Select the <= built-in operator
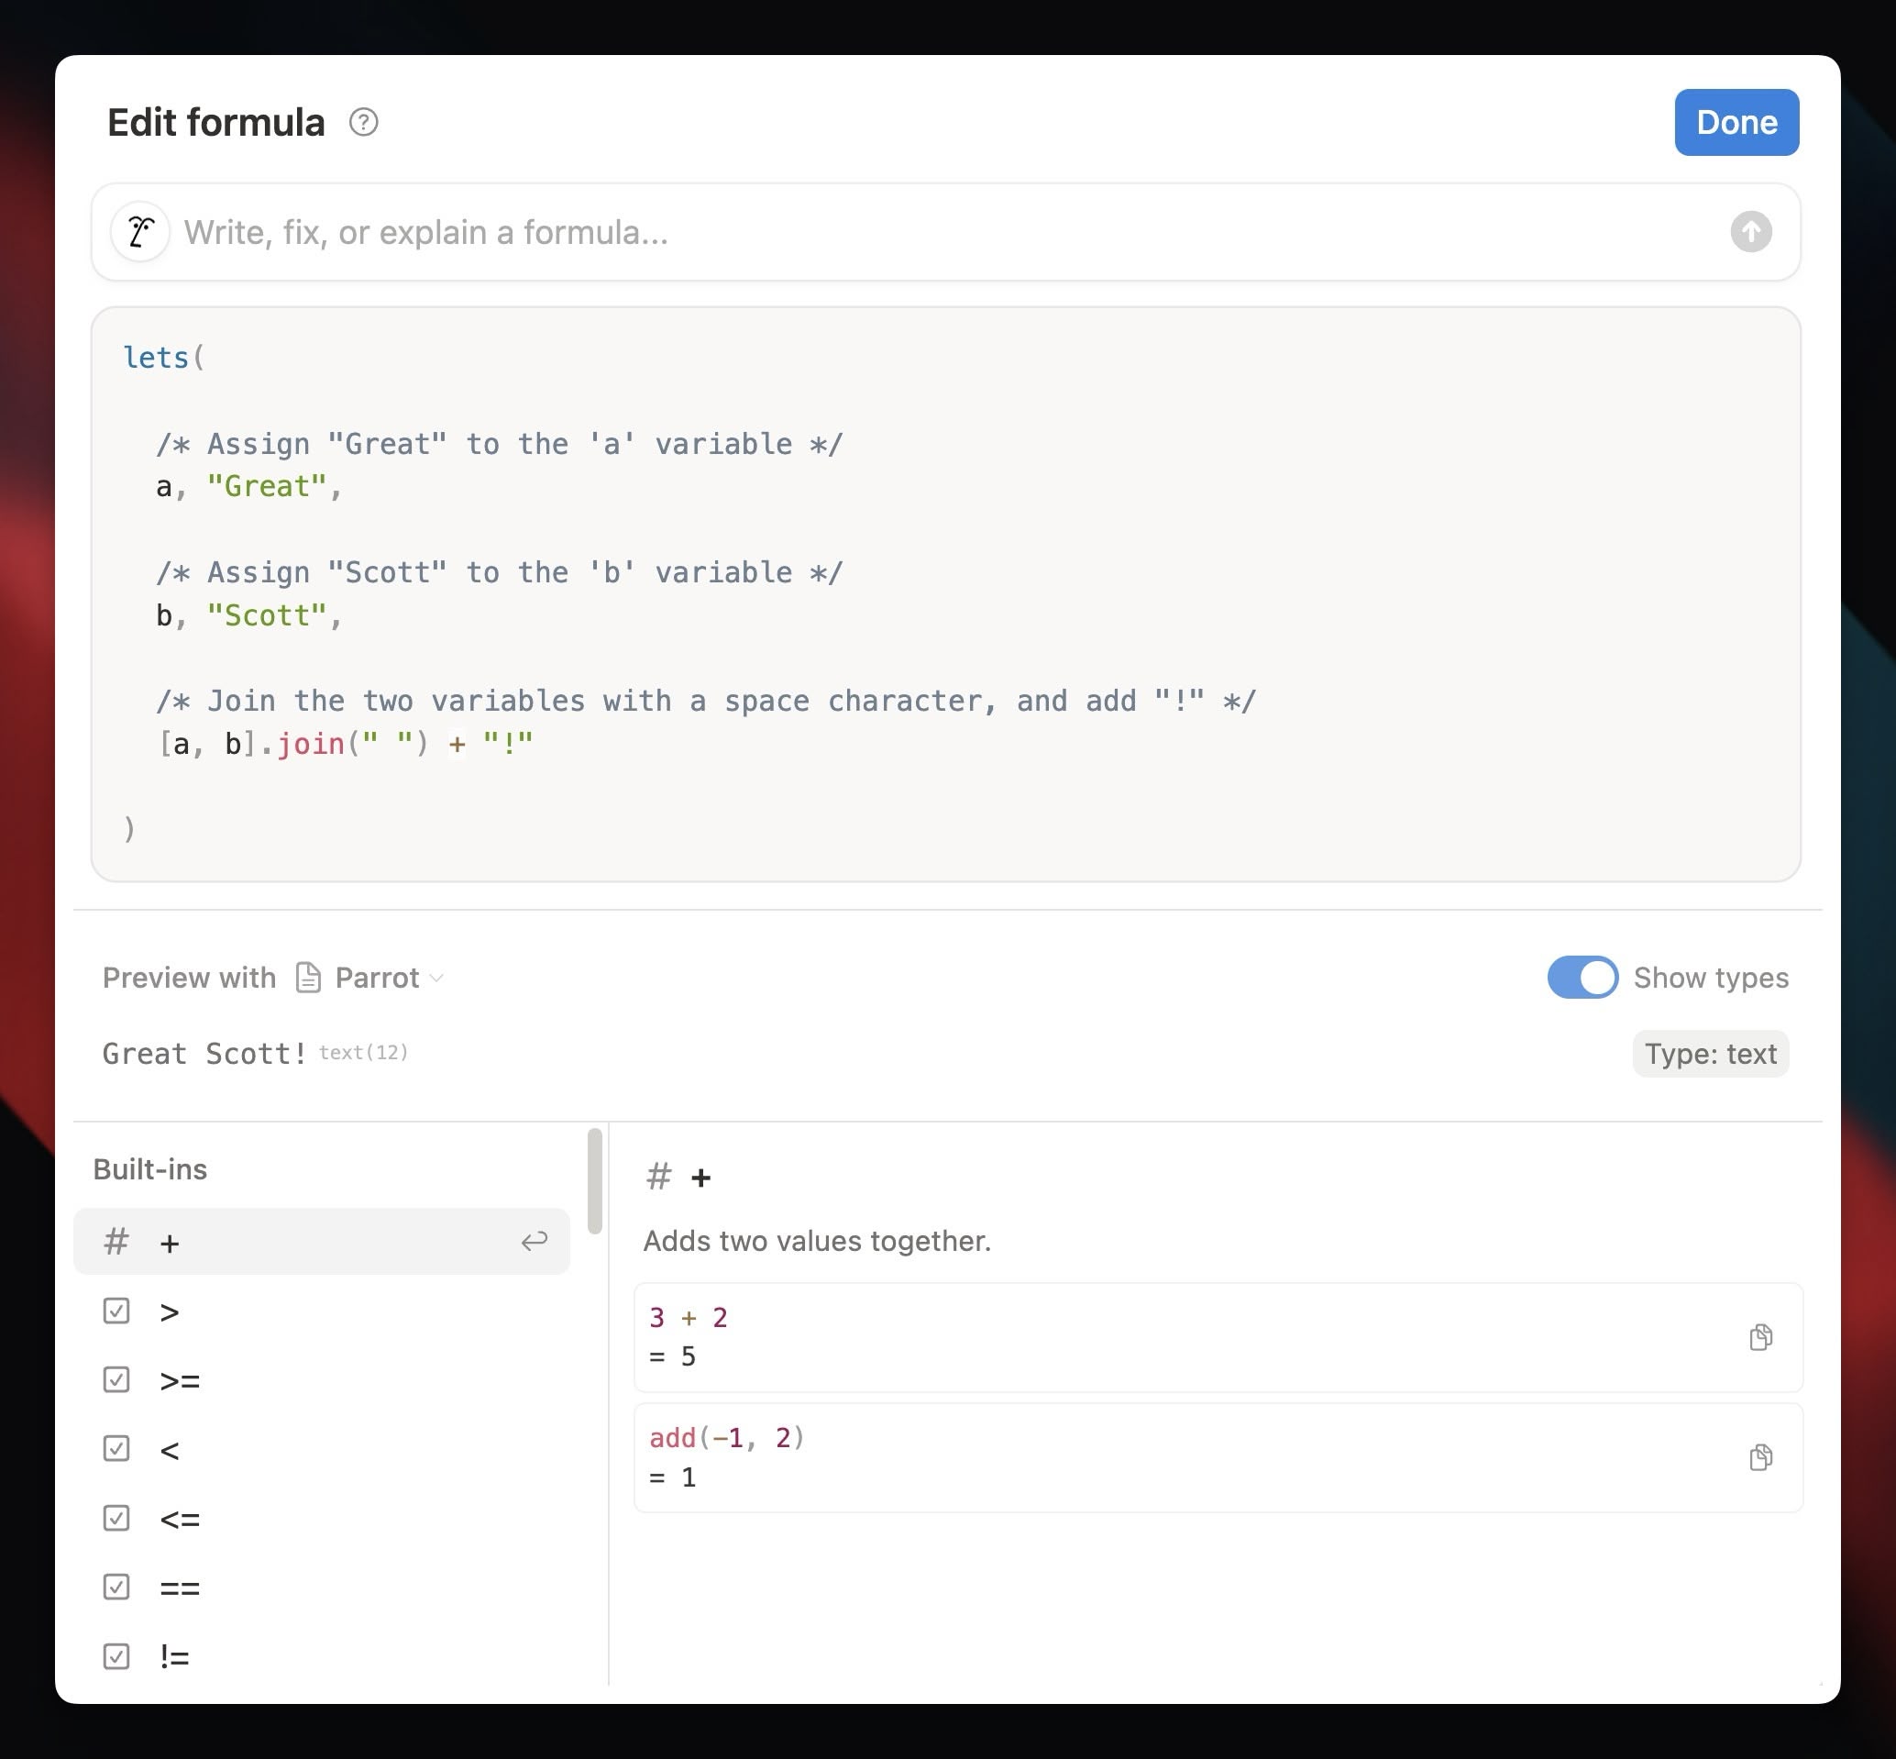 pos(322,1518)
